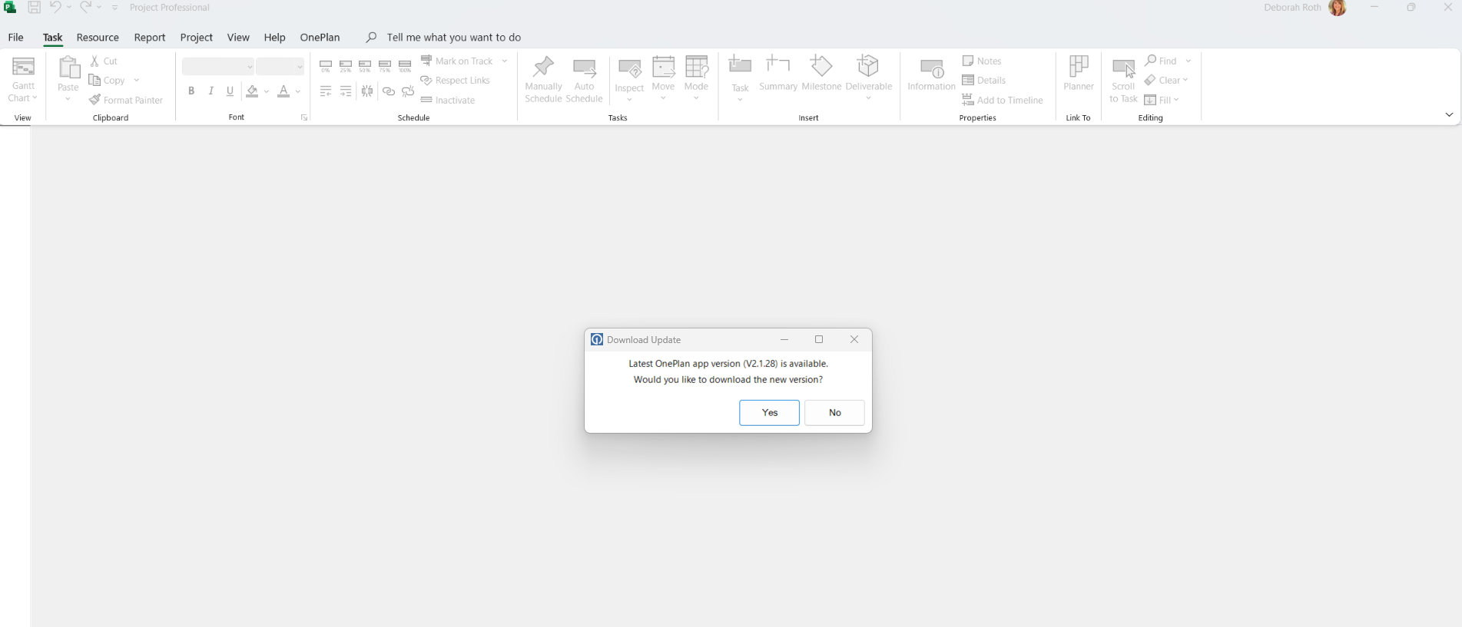Switch to the View tab
1462x627 pixels.
[x=238, y=38]
